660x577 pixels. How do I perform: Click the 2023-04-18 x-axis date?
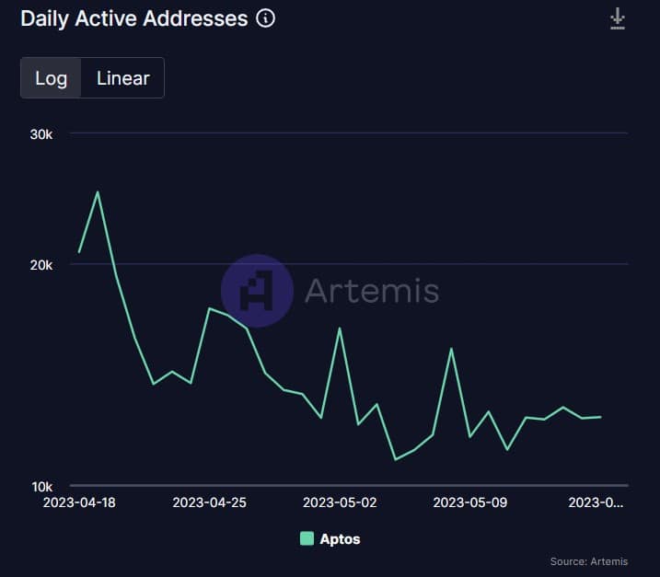click(79, 502)
